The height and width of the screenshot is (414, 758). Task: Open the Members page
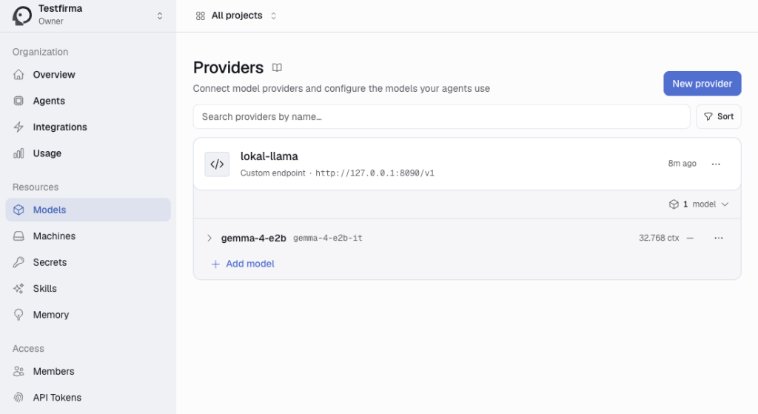pyautogui.click(x=88, y=371)
